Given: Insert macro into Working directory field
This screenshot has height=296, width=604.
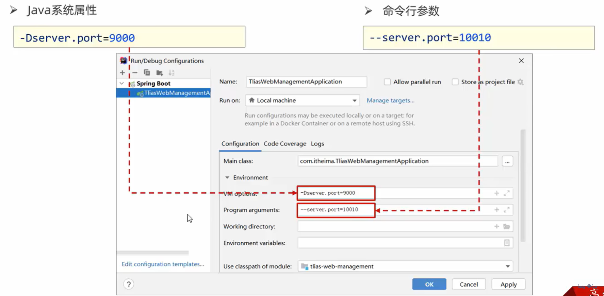Looking at the screenshot, I should tap(496, 226).
